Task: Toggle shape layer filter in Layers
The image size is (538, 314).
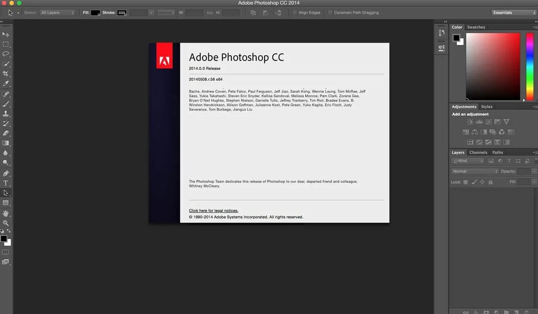Action: 518,161
